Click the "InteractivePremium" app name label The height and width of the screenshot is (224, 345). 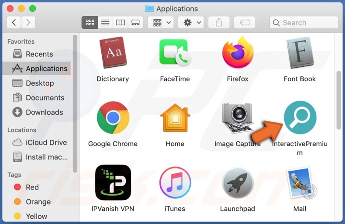(x=300, y=148)
